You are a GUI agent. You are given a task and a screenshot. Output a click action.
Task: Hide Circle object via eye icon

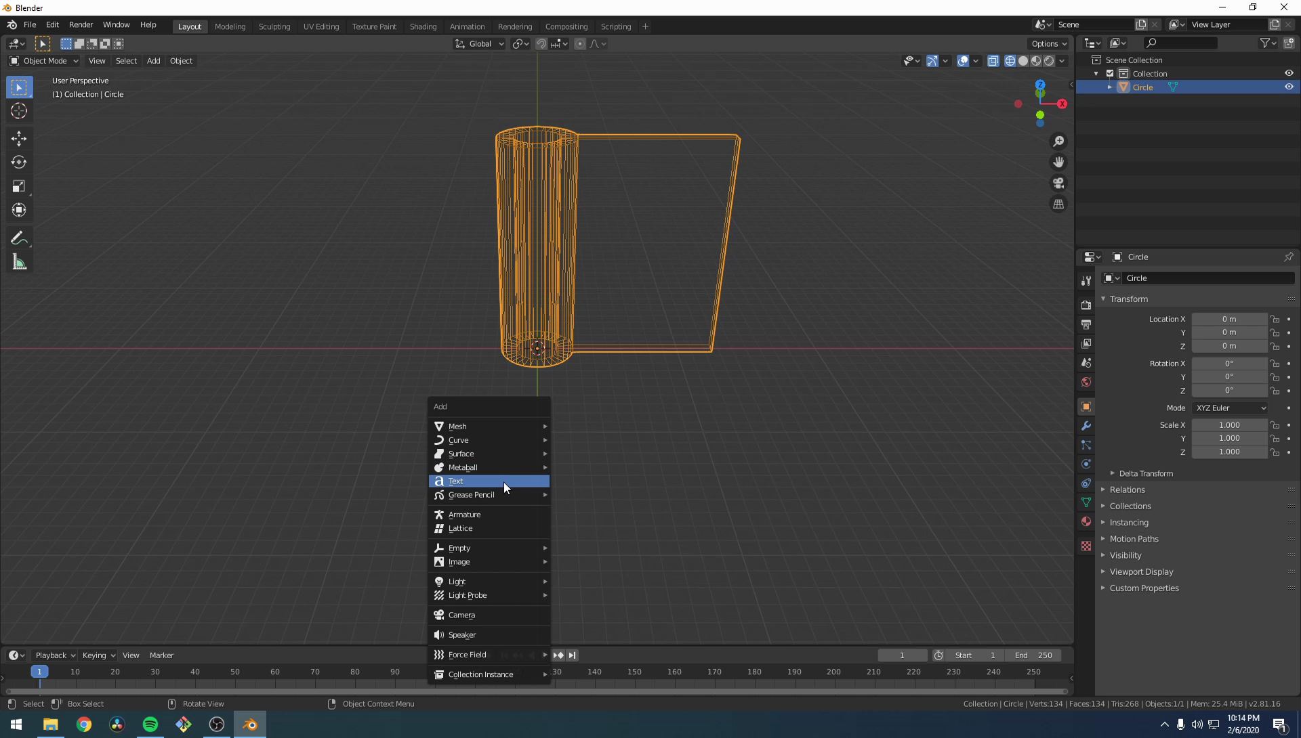tap(1289, 87)
